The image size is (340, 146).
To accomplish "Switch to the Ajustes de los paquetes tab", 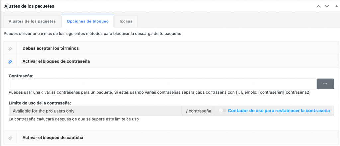I will click(33, 21).
